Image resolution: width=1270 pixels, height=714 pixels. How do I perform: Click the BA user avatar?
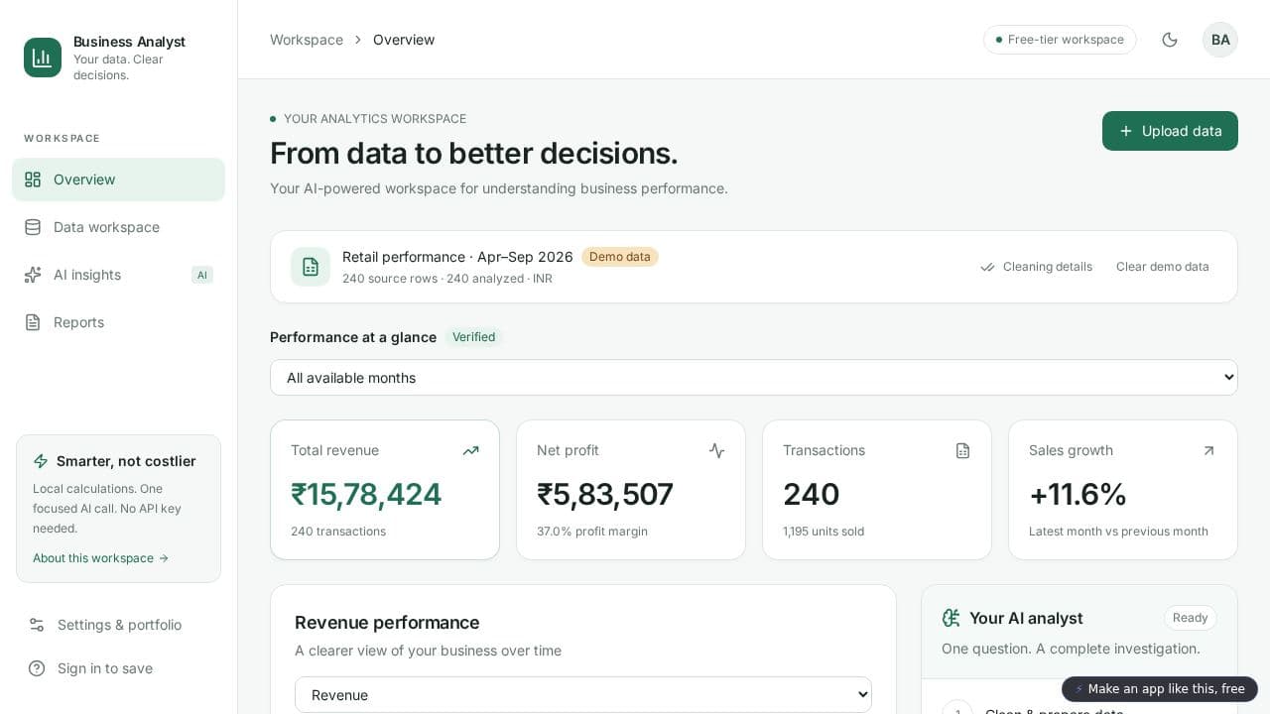(x=1220, y=40)
